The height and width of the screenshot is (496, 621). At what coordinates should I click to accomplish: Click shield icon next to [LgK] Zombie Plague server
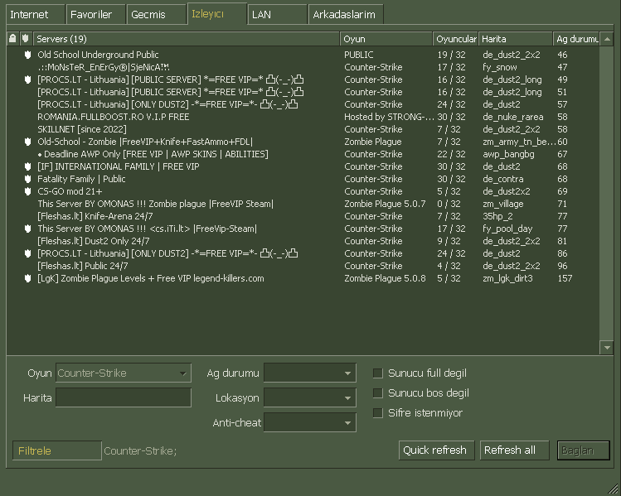pyautogui.click(x=27, y=278)
